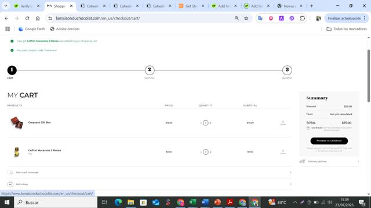Viewport: 371px width, 208px height.
Task: Close the Get St tab
Action: tap(203, 6)
